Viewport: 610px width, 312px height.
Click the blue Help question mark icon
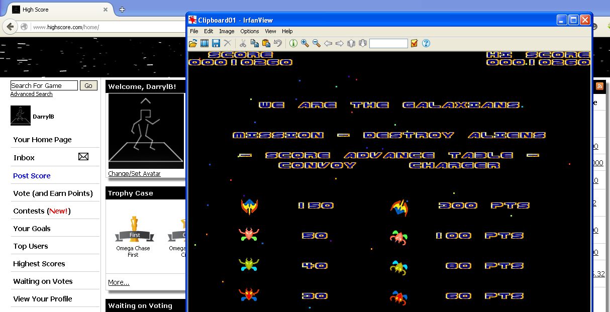pos(426,44)
